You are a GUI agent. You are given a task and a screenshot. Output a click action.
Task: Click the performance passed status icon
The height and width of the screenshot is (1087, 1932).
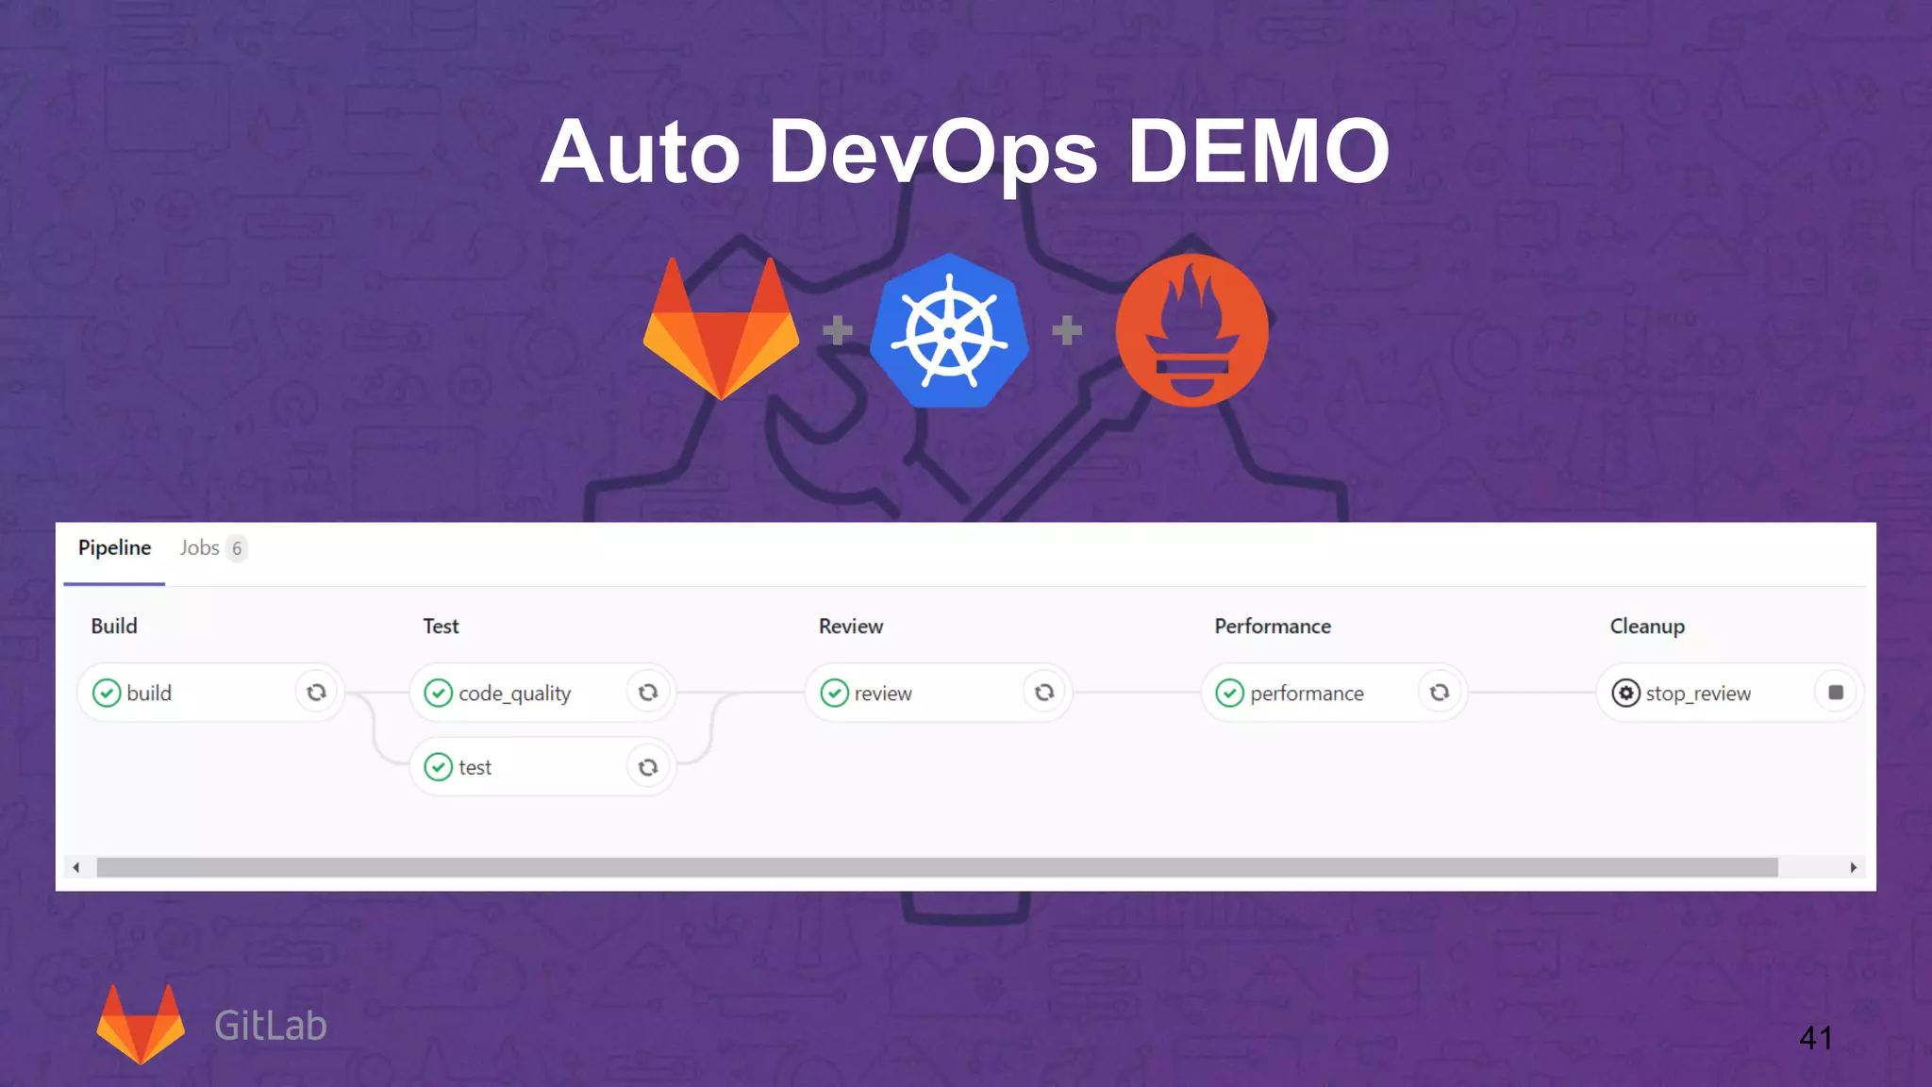click(1230, 693)
